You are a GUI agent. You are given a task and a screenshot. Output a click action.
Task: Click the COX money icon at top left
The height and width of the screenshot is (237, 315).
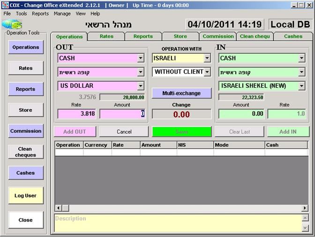pyautogui.click(x=15, y=25)
